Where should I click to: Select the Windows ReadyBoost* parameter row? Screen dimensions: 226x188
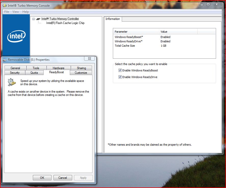164,37
